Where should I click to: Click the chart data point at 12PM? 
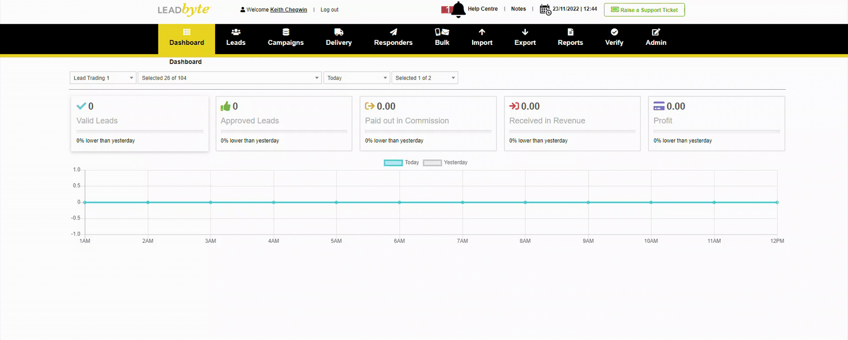[x=777, y=203]
